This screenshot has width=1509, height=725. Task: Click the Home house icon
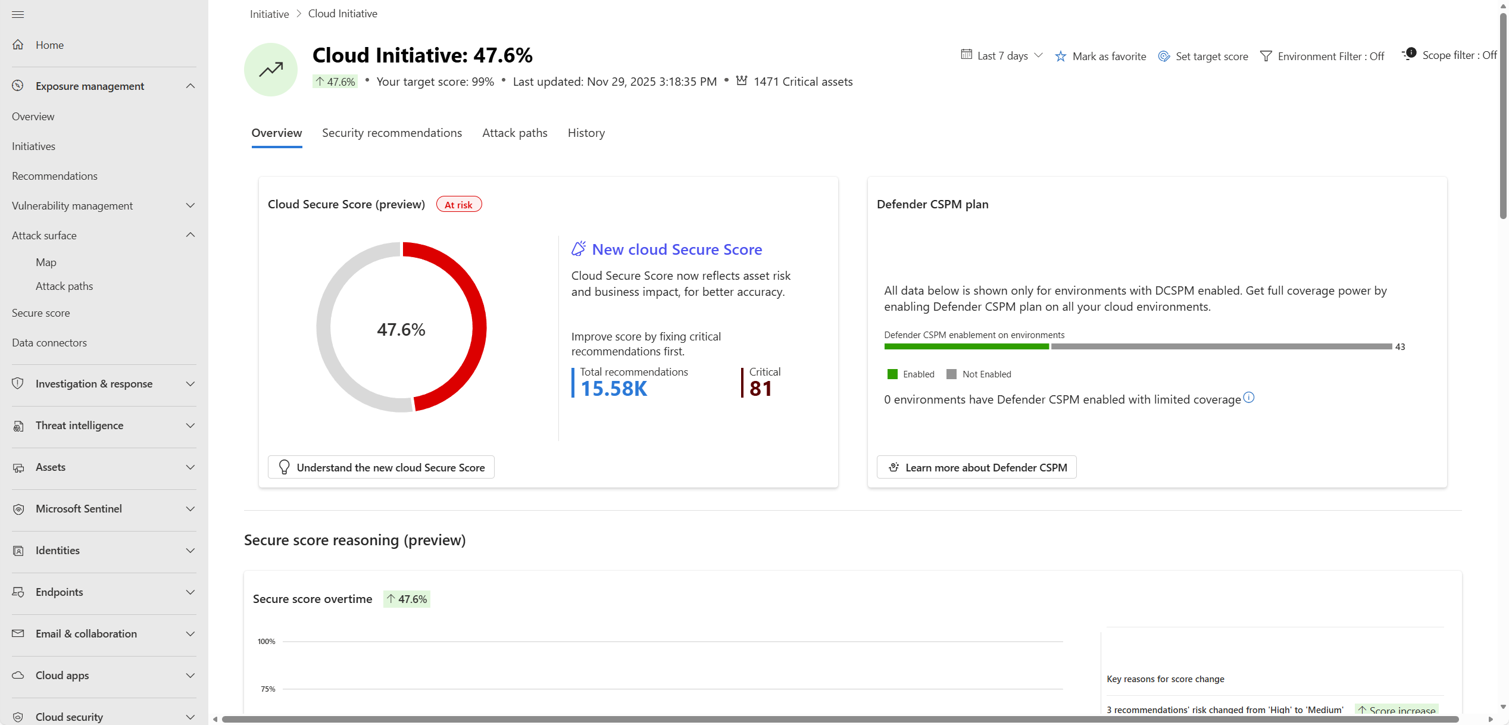point(18,45)
